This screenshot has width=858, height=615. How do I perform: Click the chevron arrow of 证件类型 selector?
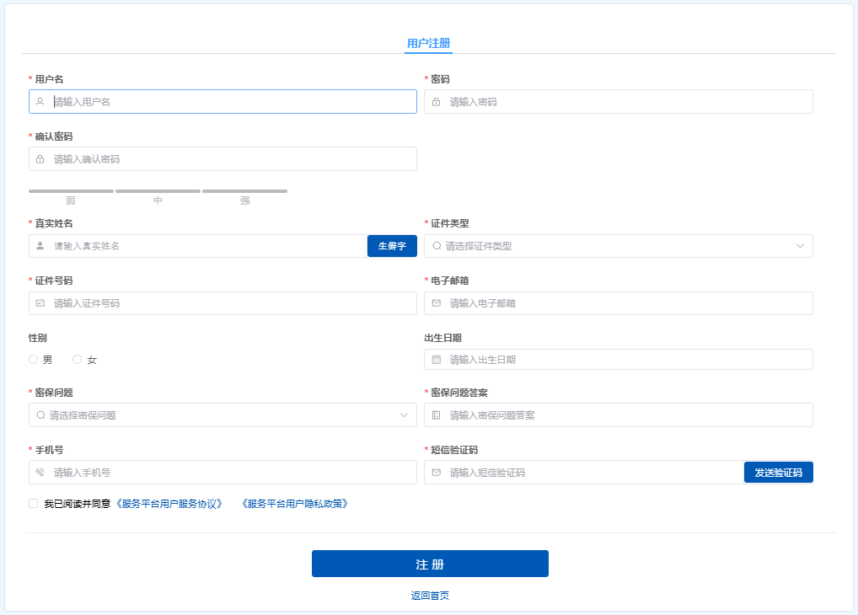800,246
